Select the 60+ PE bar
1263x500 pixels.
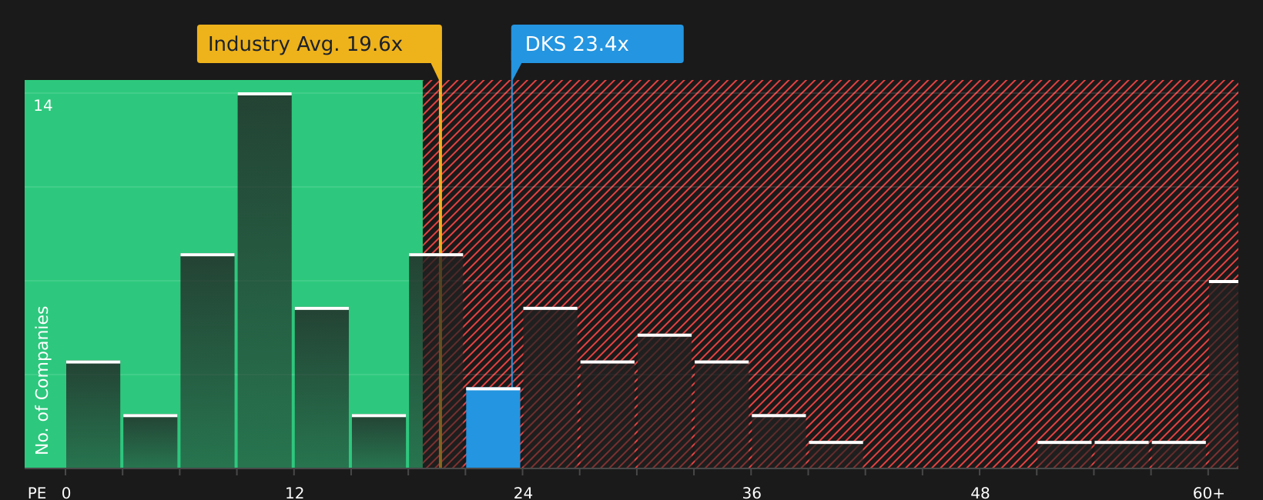click(1224, 374)
